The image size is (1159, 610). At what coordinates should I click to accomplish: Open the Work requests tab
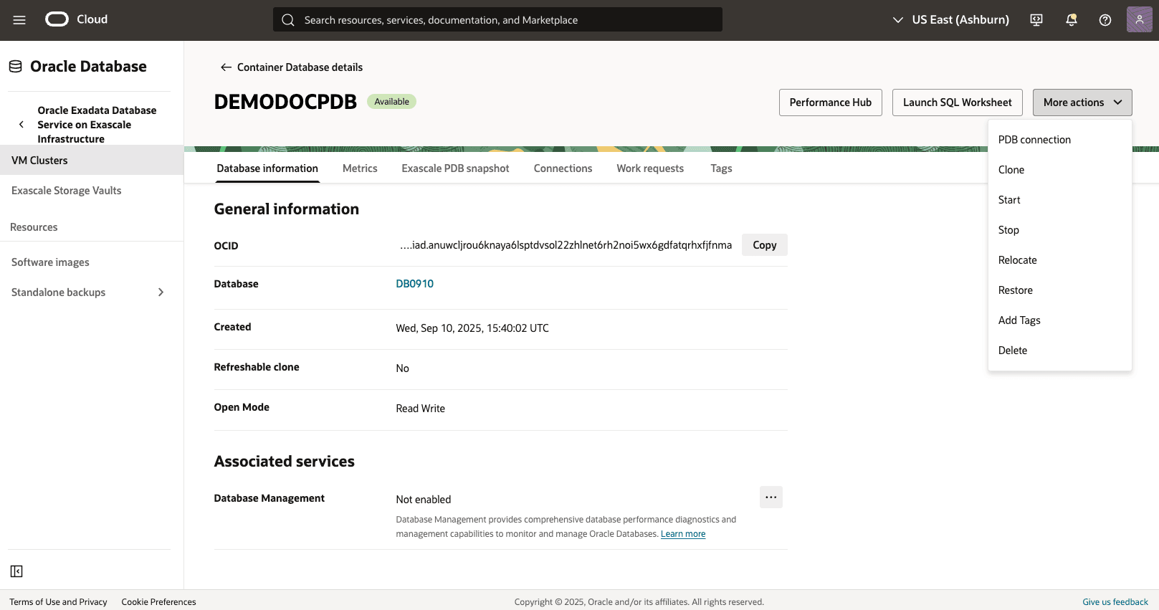650,168
